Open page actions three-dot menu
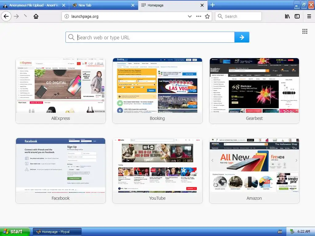Screen dimensions: 315x236 pos(199,17)
